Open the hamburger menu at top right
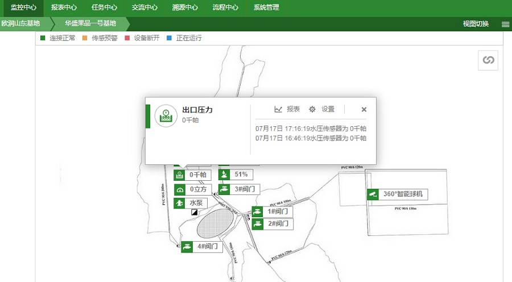The image size is (512, 282). (x=505, y=24)
